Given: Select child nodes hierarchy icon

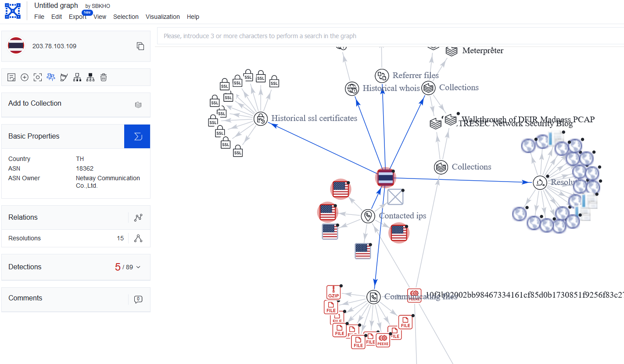Looking at the screenshot, I should coord(77,78).
